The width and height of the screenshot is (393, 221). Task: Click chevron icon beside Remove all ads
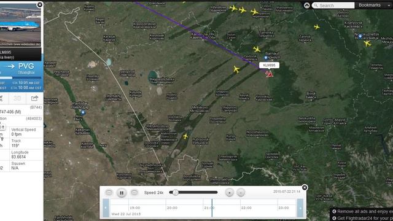click(x=334, y=211)
